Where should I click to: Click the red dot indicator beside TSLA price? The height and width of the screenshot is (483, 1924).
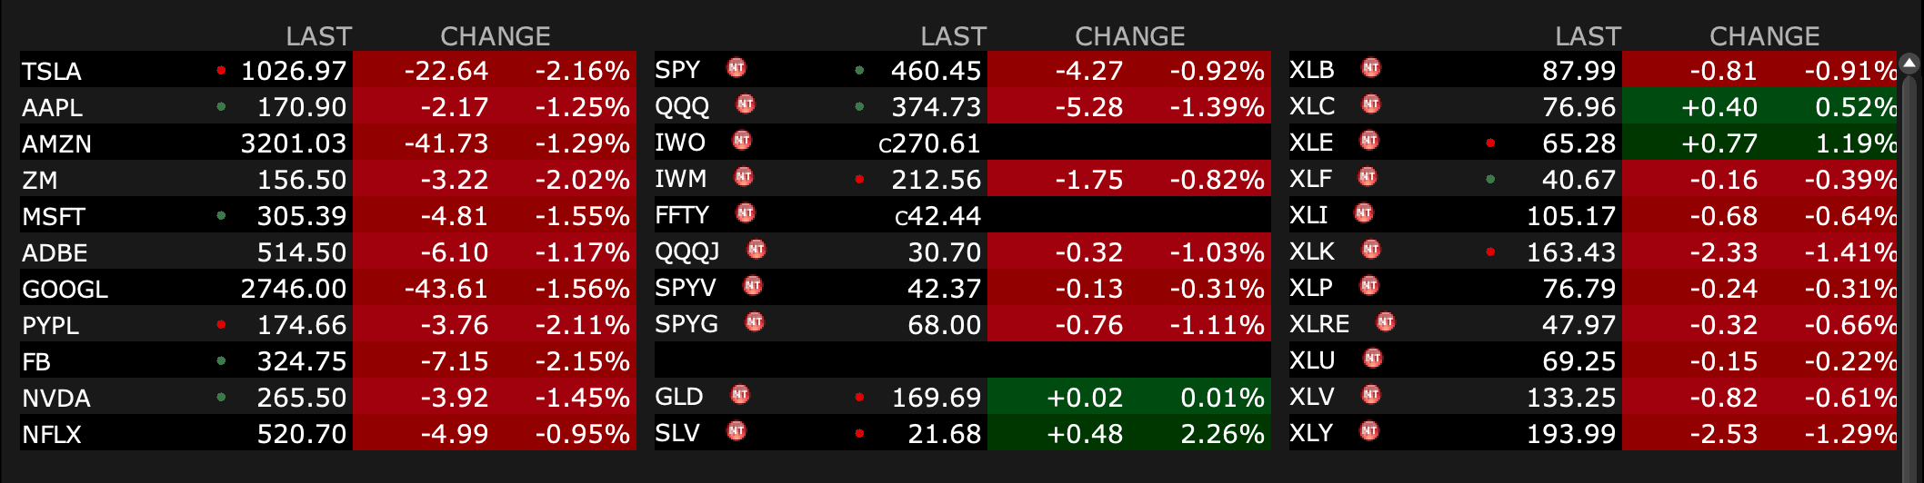pyautogui.click(x=221, y=70)
